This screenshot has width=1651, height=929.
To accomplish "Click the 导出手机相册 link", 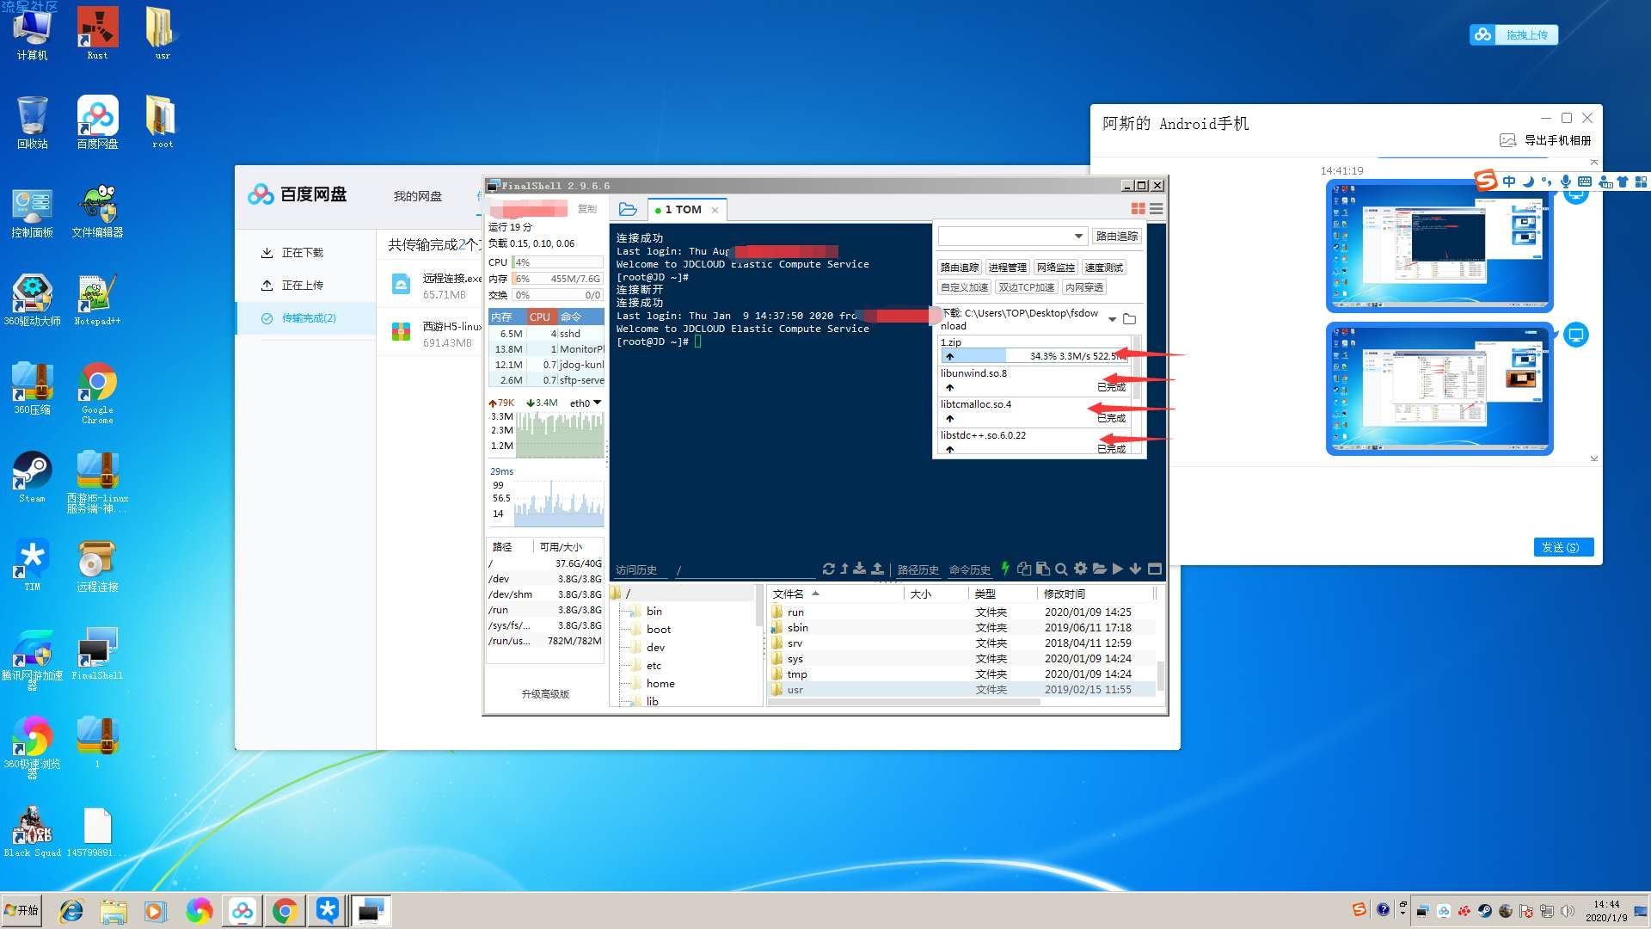I will click(1557, 140).
